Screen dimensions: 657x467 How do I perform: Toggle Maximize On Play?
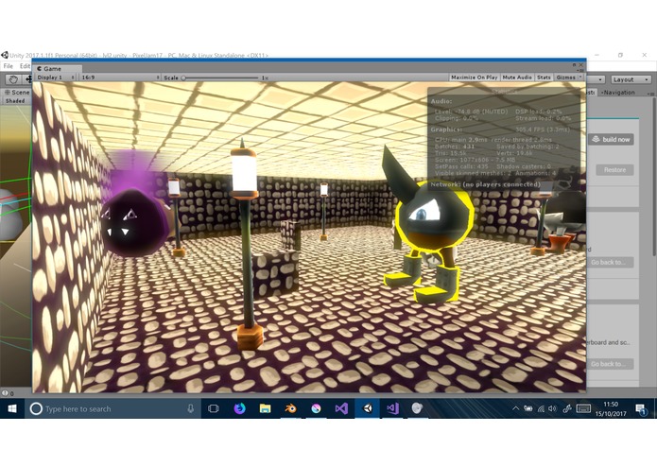tap(474, 78)
